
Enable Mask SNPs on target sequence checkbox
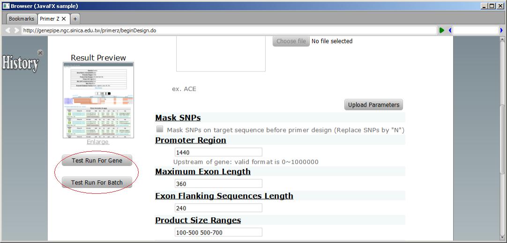click(160, 129)
